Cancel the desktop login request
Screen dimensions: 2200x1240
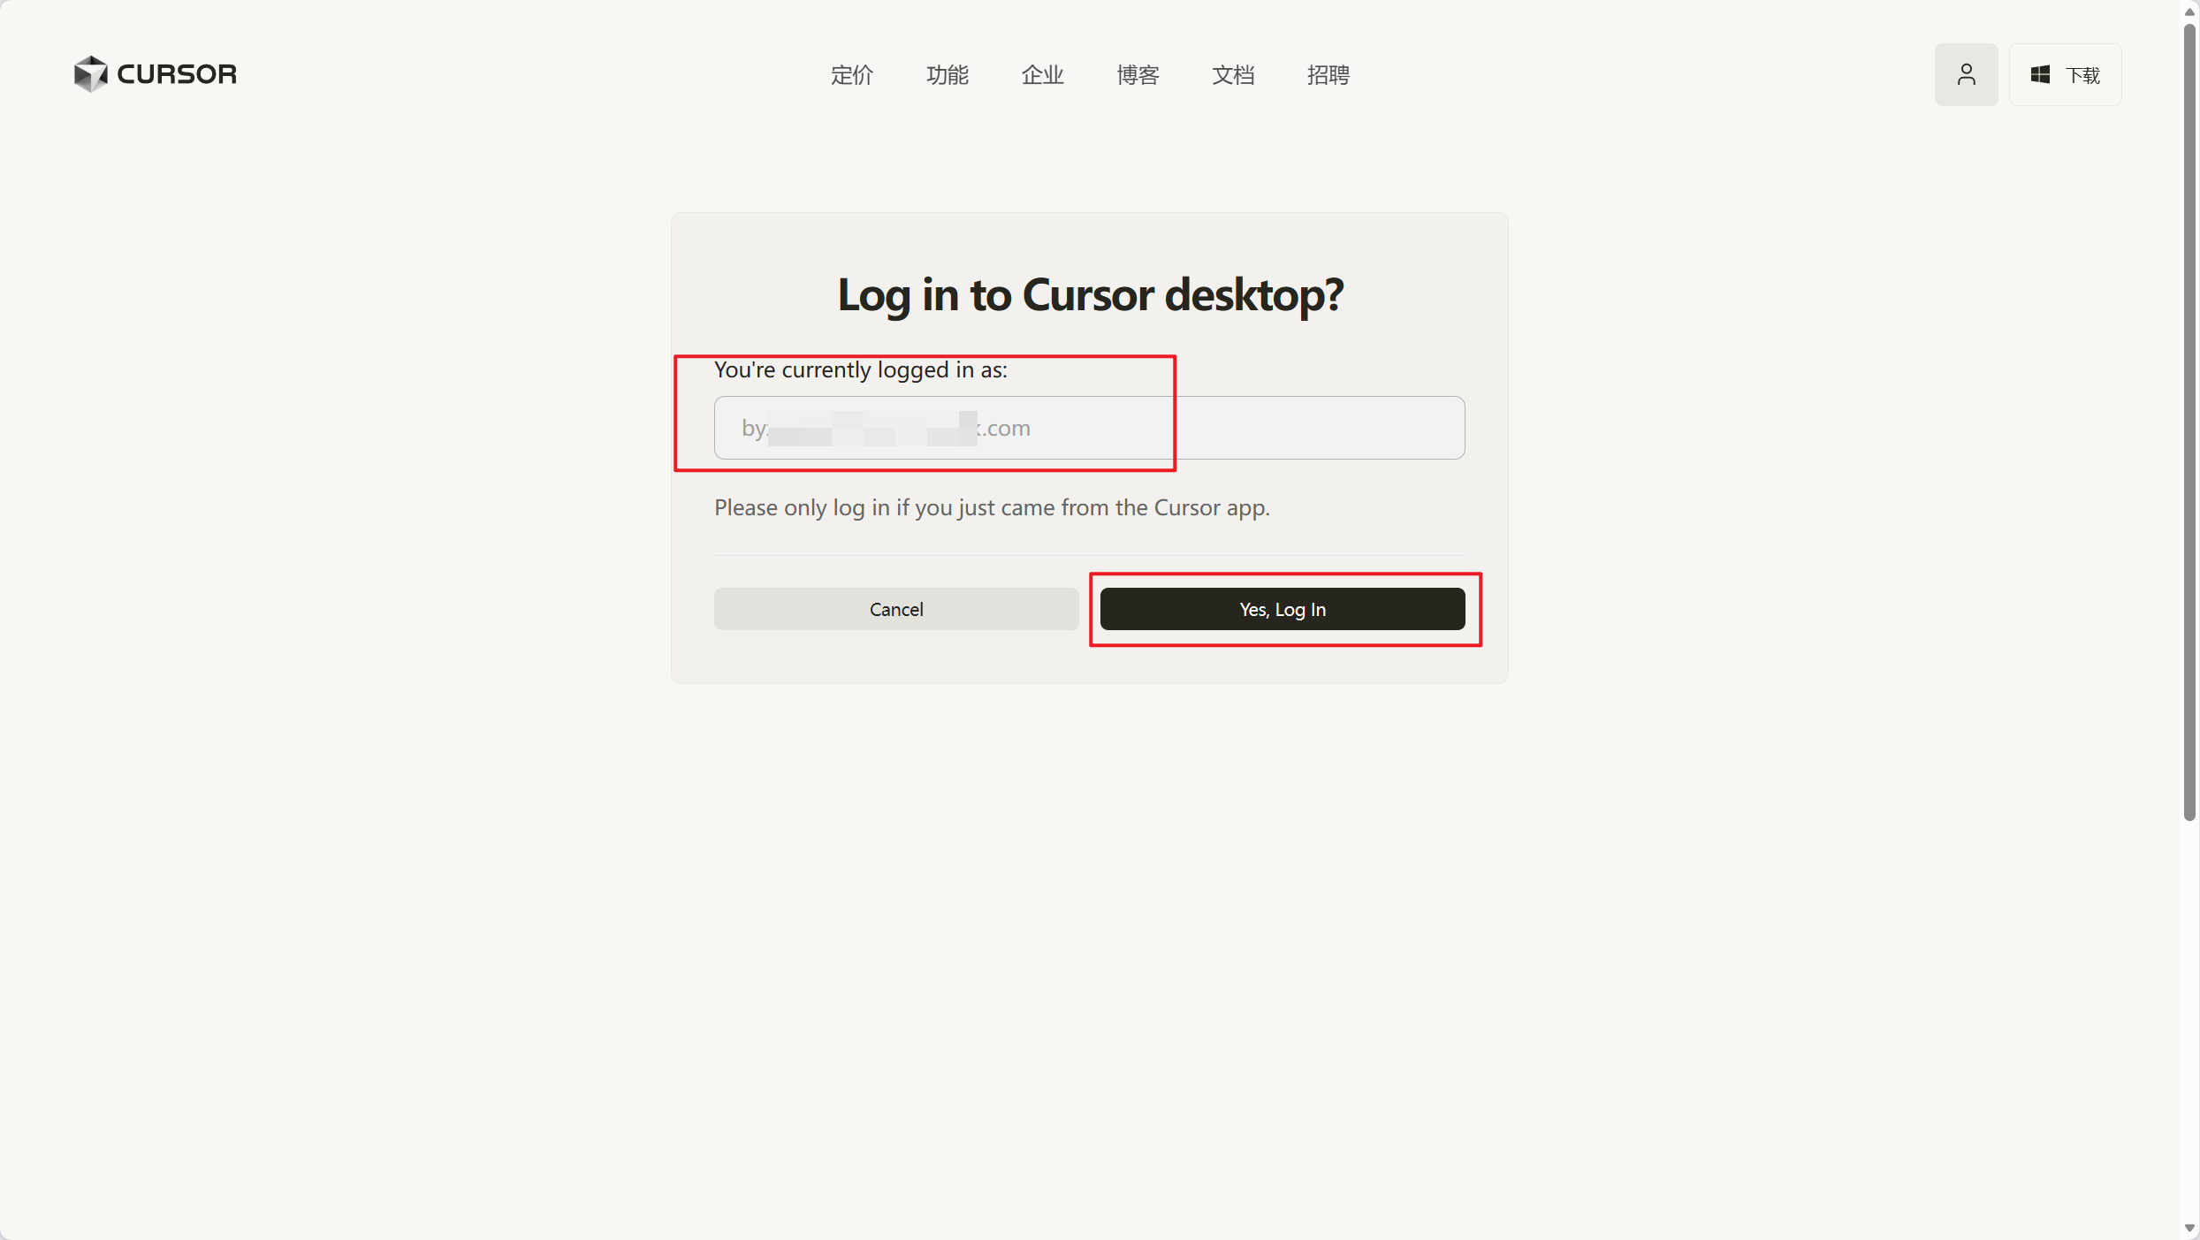point(895,609)
